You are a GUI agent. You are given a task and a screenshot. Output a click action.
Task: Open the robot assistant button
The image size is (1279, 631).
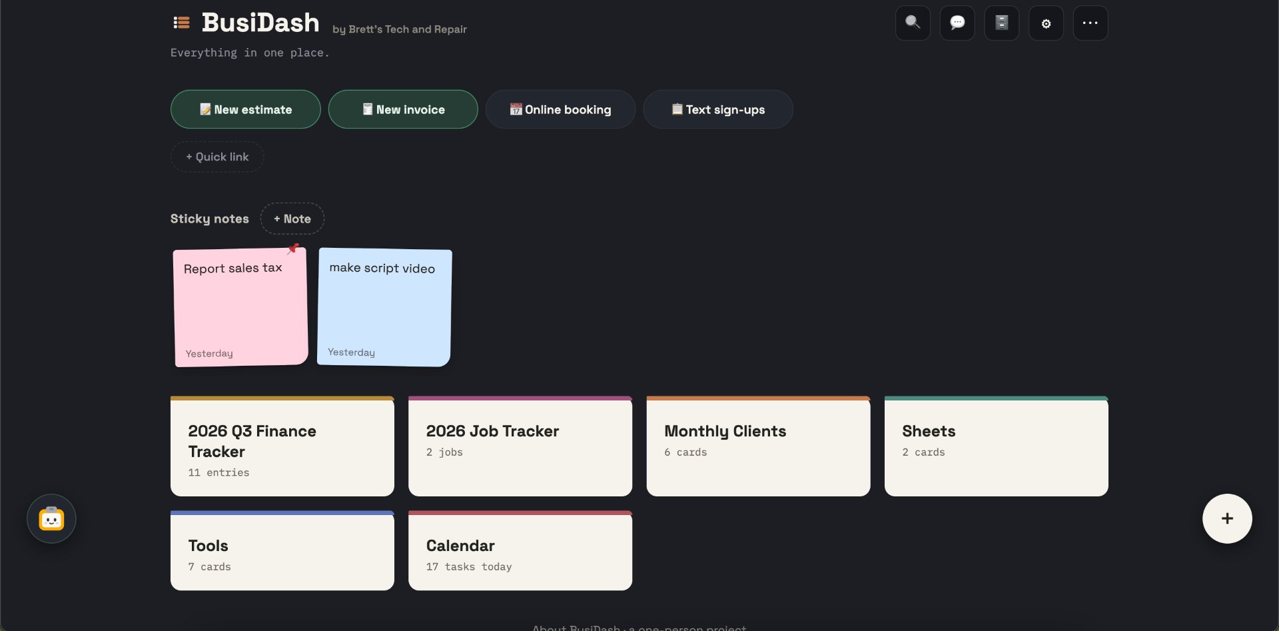51,518
